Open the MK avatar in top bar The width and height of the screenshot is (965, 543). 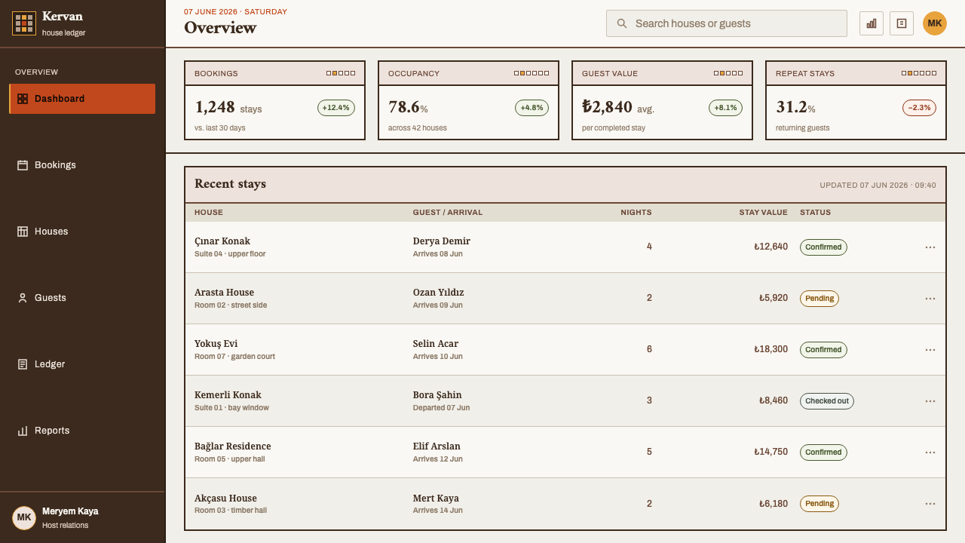[935, 23]
